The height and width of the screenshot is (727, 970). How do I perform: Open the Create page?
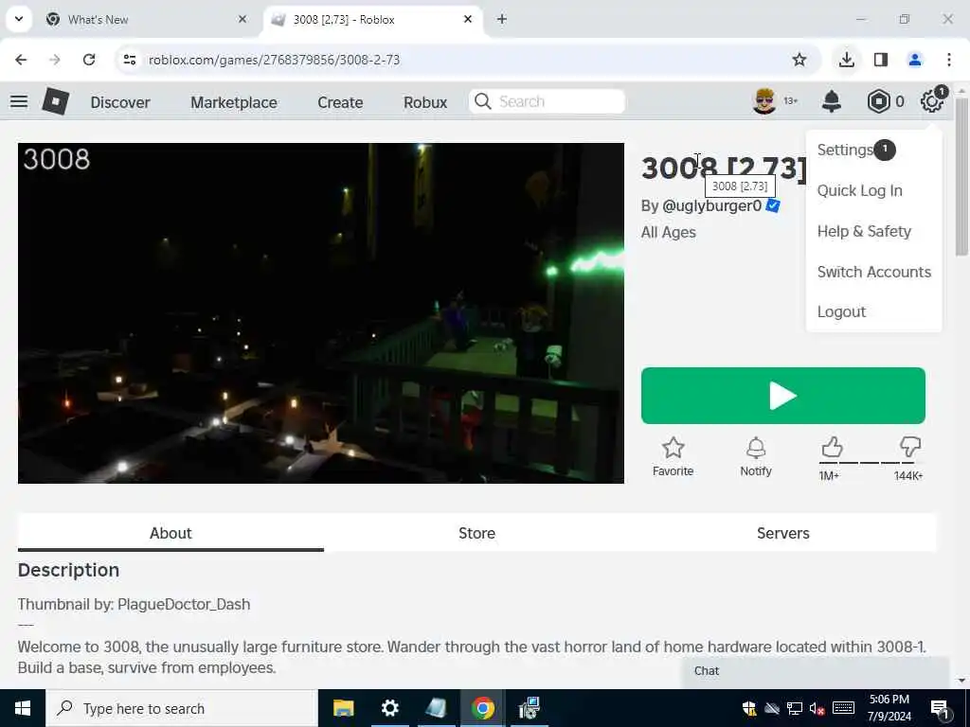click(340, 102)
